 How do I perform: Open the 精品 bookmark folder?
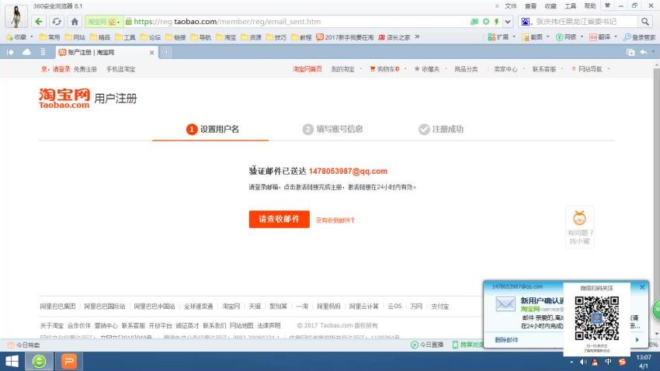click(x=99, y=37)
